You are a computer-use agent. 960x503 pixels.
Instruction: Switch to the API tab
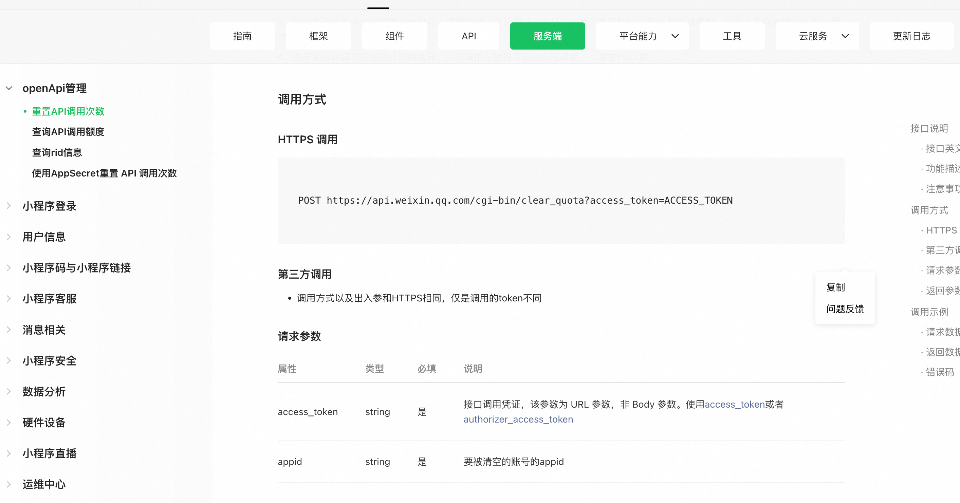pos(468,36)
